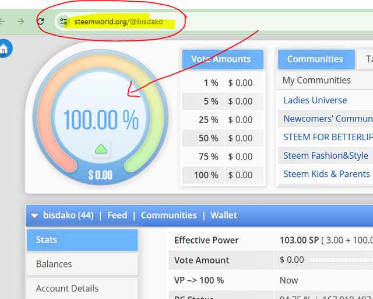
Task: Click the green triangle in voting power gauge
Action: click(x=101, y=149)
